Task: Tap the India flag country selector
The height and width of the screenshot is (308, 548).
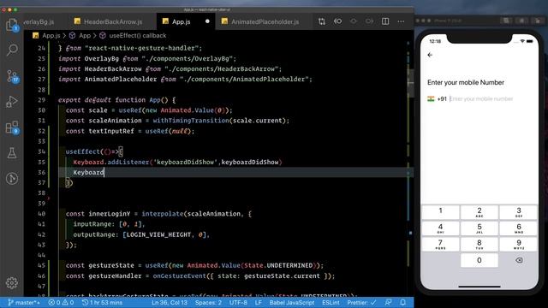Action: click(x=431, y=99)
